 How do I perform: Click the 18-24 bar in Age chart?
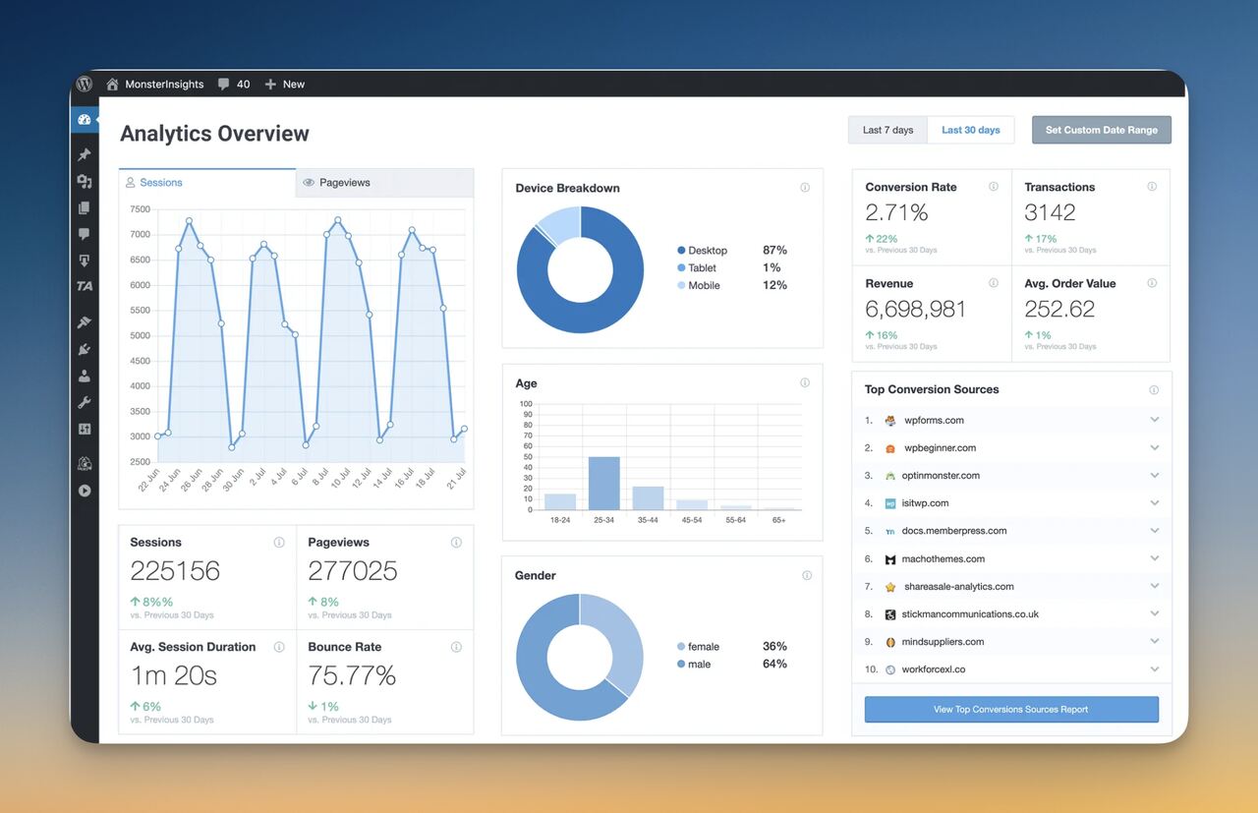tap(560, 501)
